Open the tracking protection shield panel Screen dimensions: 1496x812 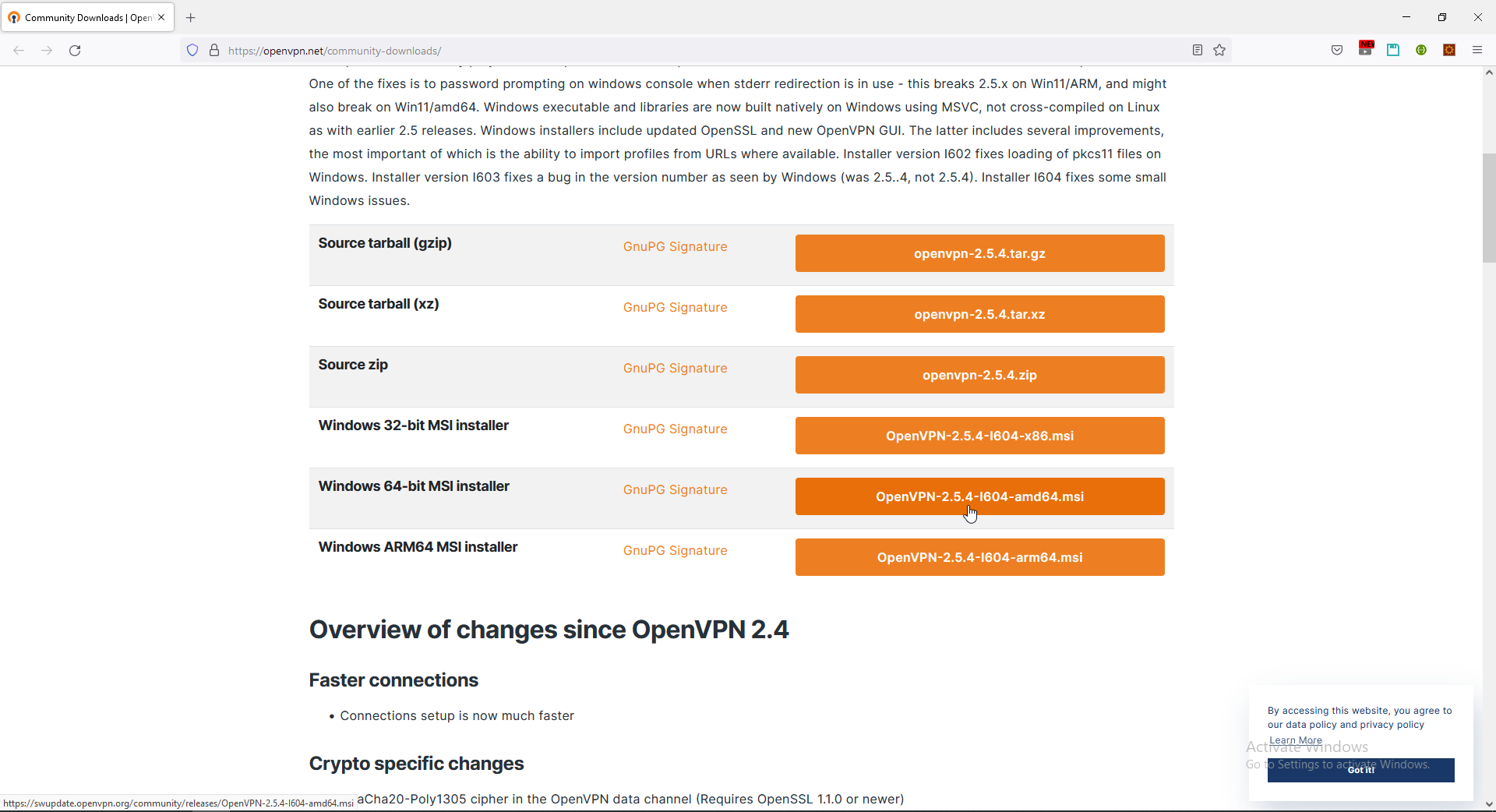[x=192, y=51]
